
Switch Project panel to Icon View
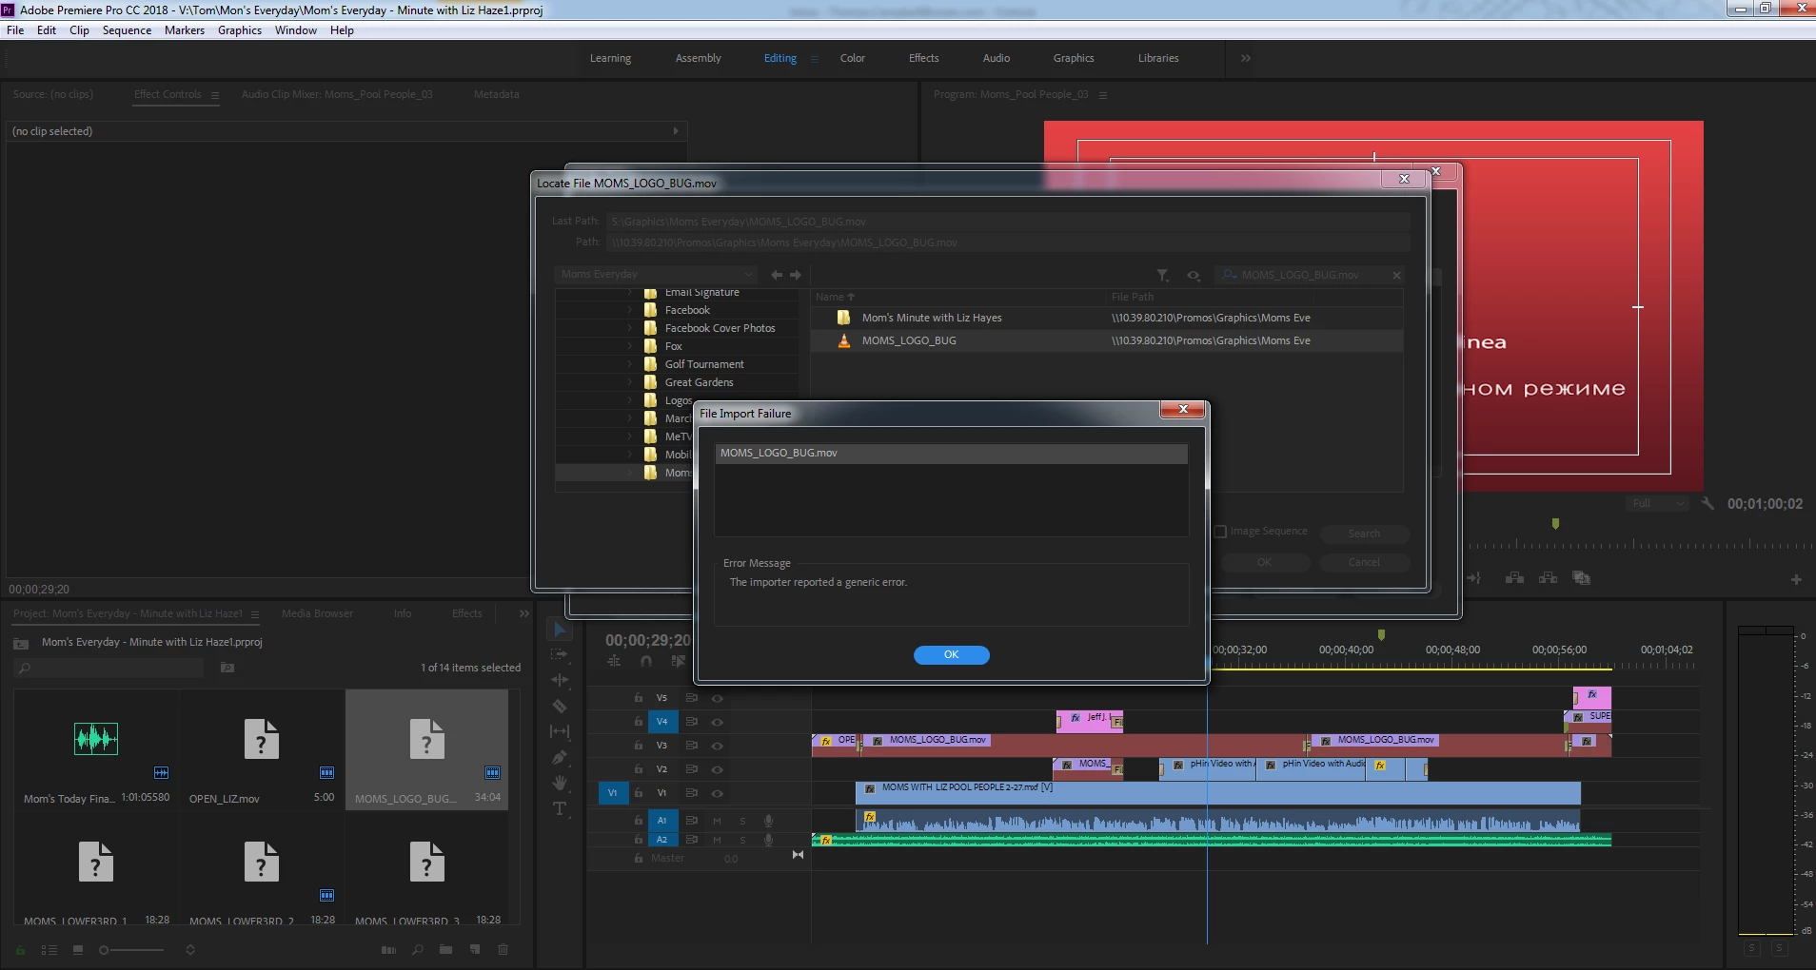[78, 950]
